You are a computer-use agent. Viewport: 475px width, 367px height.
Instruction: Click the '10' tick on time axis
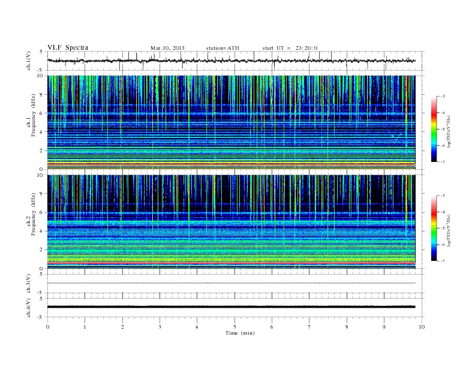tap(422, 327)
